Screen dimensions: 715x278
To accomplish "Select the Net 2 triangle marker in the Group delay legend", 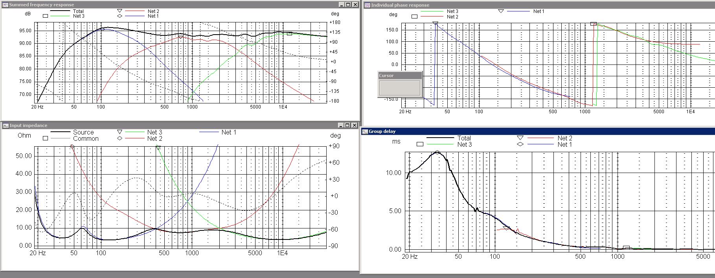I will point(520,138).
